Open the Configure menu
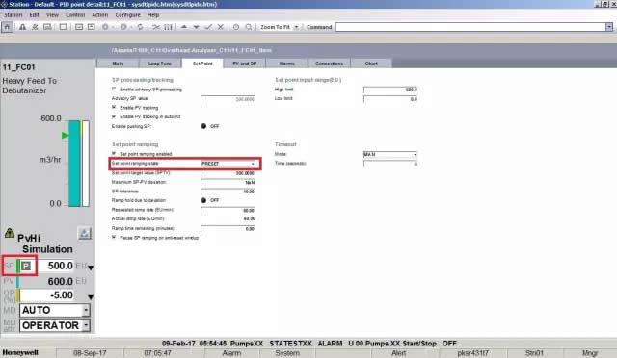 coord(127,15)
